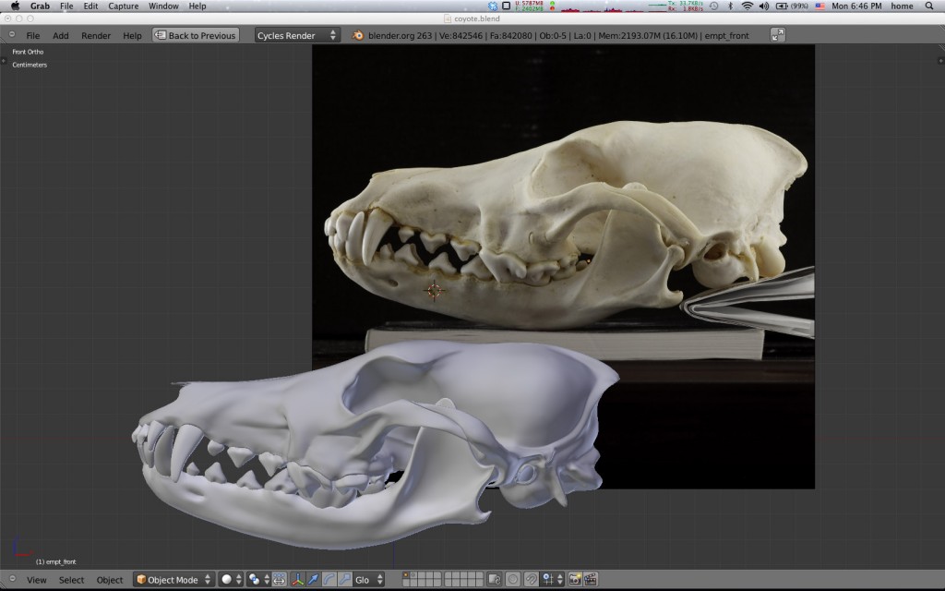Open the editor type selector at bottom left

tap(13, 580)
